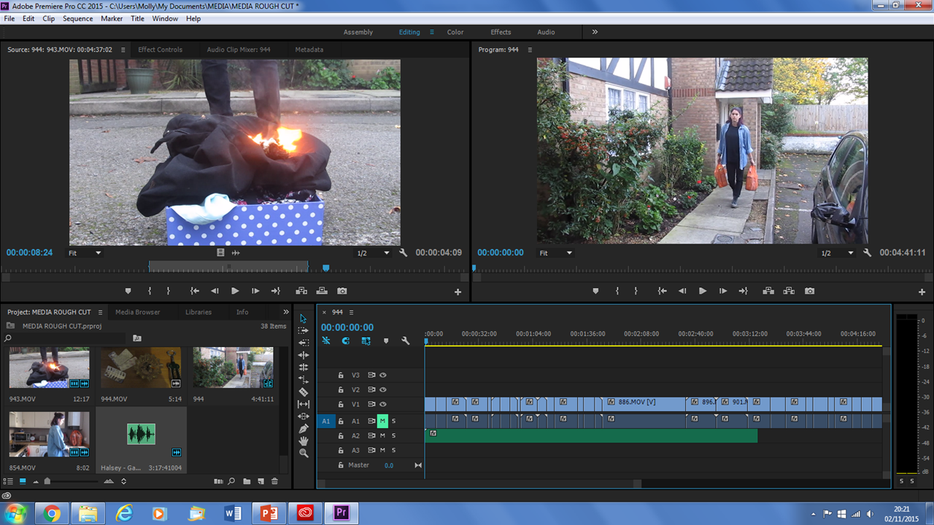934x525 pixels.
Task: Select the Halsey audio clip thumbnail
Action: pyautogui.click(x=142, y=435)
